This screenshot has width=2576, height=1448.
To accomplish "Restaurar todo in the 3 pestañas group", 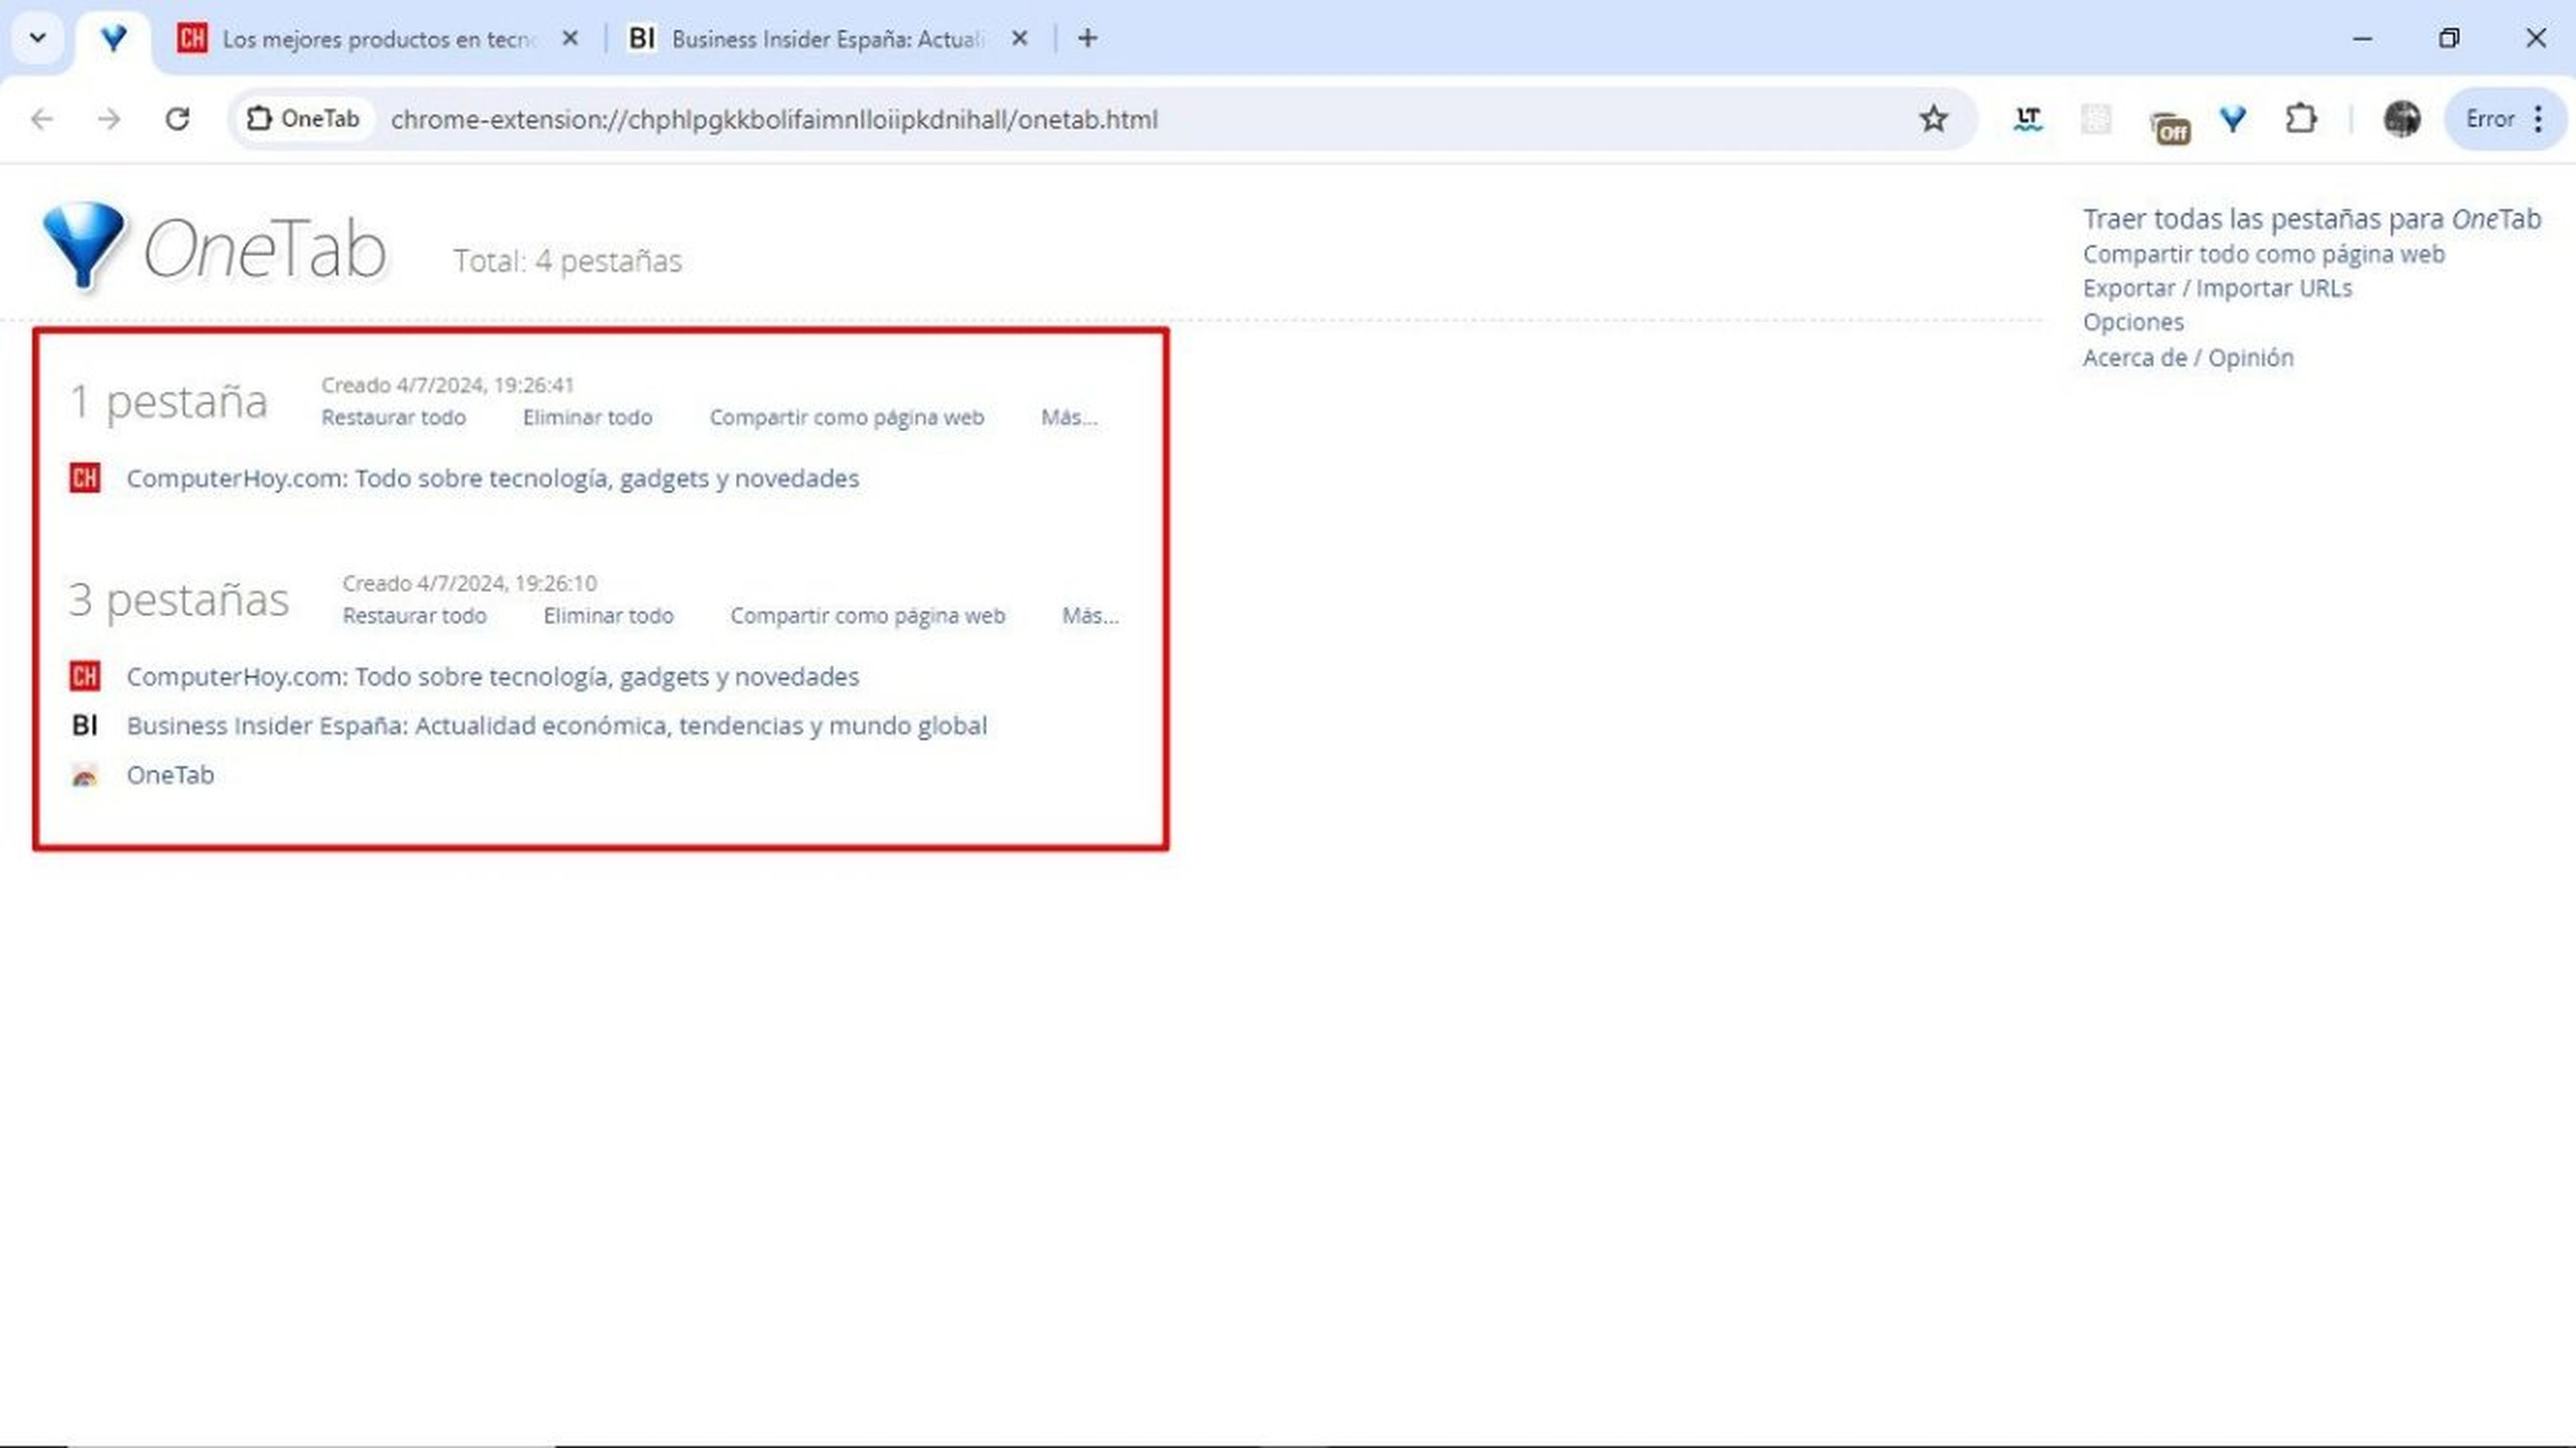I will [x=414, y=615].
